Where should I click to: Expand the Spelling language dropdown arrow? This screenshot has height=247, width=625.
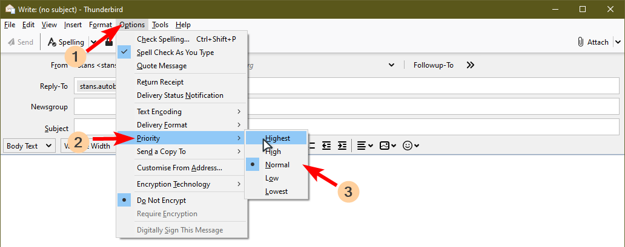93,42
